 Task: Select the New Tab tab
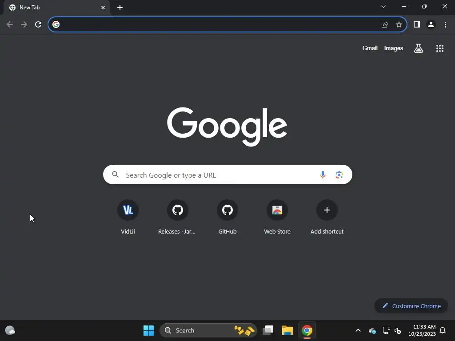tap(56, 8)
